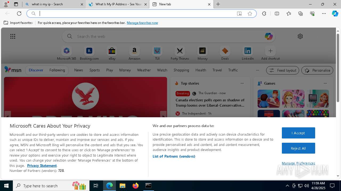Open the Windows Start menu
The width and height of the screenshot is (341, 191).
point(6,186)
